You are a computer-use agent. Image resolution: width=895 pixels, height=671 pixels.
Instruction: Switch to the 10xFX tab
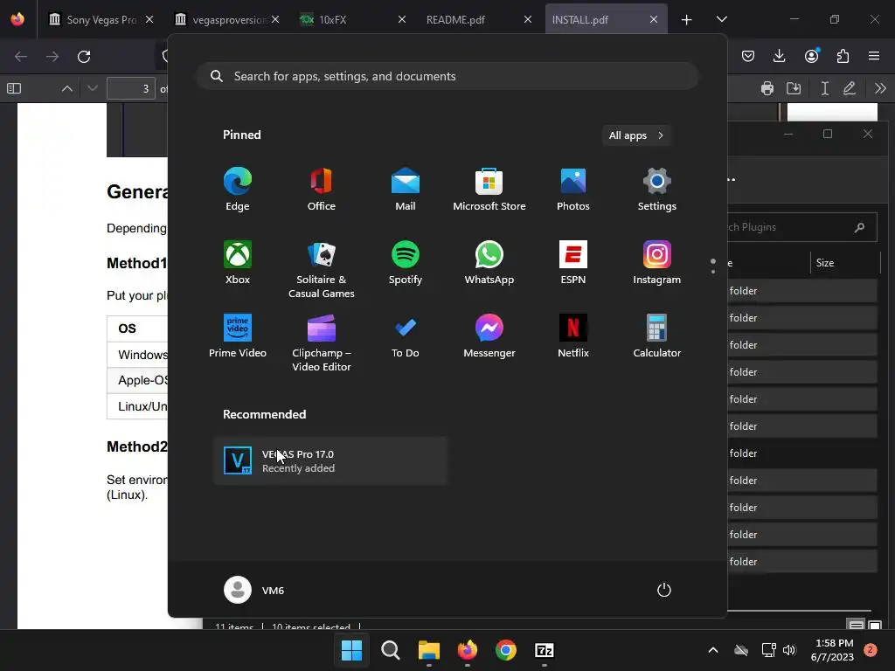coord(351,19)
